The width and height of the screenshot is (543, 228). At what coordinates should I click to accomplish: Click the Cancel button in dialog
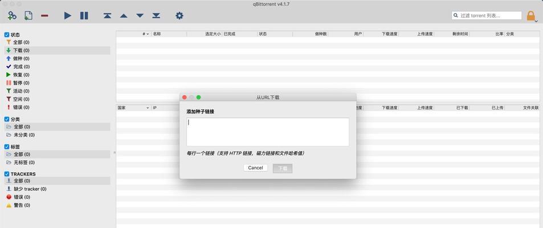pos(256,168)
